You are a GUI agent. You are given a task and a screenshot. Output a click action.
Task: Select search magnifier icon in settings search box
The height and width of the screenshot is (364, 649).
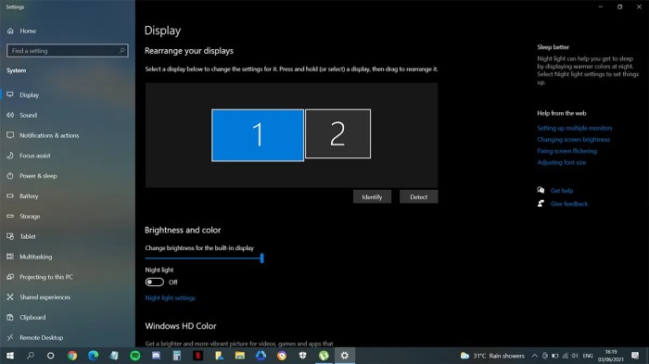coord(122,50)
